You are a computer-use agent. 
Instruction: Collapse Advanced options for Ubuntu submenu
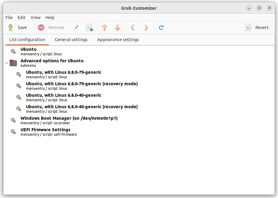click(x=7, y=63)
